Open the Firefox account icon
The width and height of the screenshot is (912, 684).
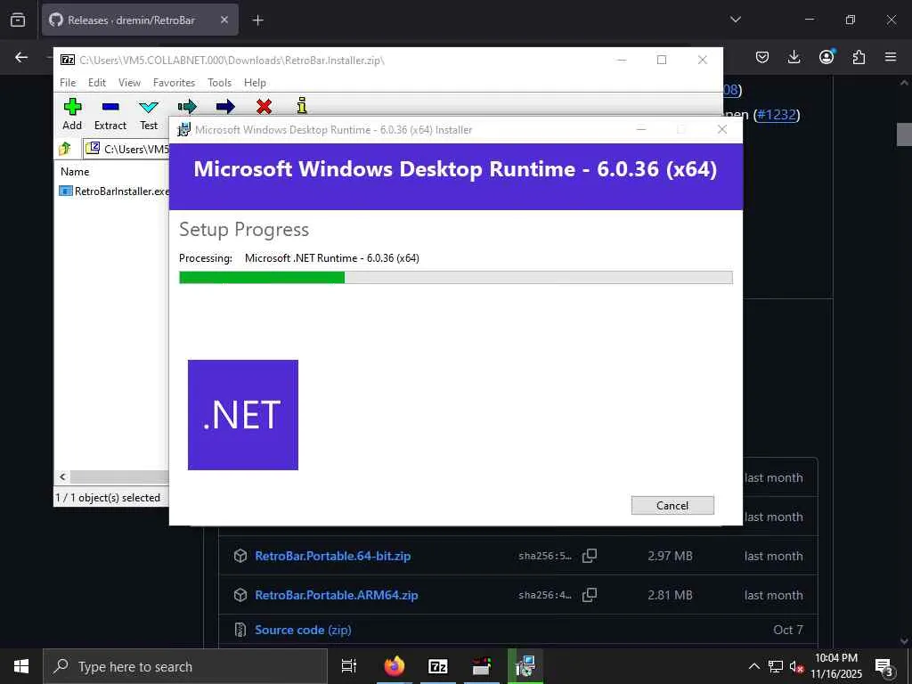pyautogui.click(x=826, y=57)
